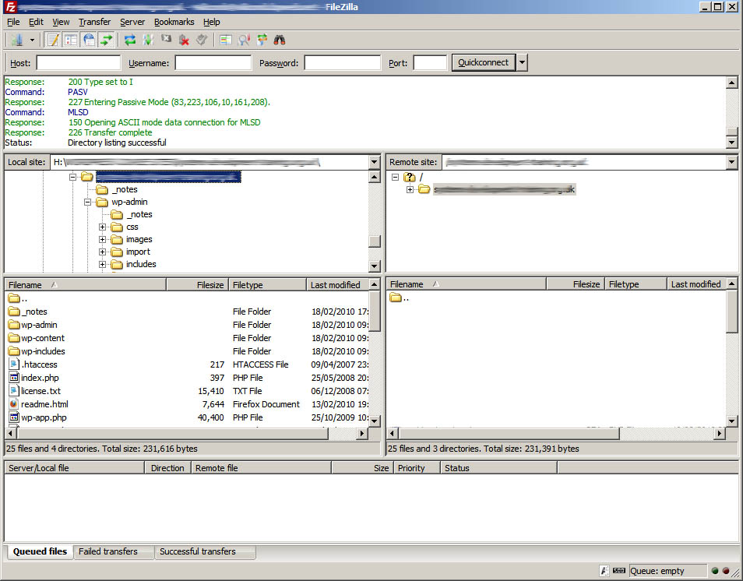Viewport: 743px width, 581px height.
Task: Open the Site Manager dropdown arrow
Action: pos(32,40)
